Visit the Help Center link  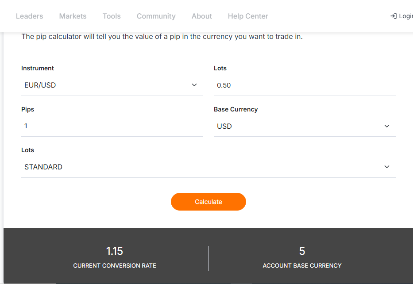coord(248,16)
